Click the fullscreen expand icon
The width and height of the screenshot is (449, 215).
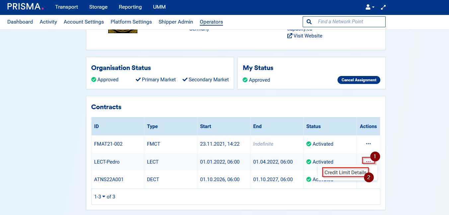(x=383, y=7)
